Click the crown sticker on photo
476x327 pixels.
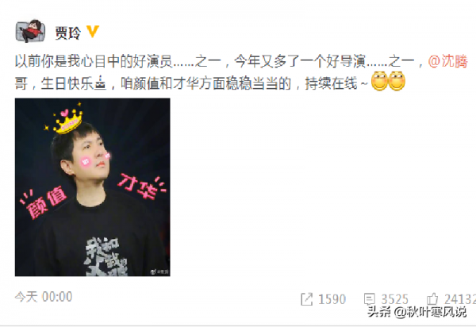click(x=67, y=120)
